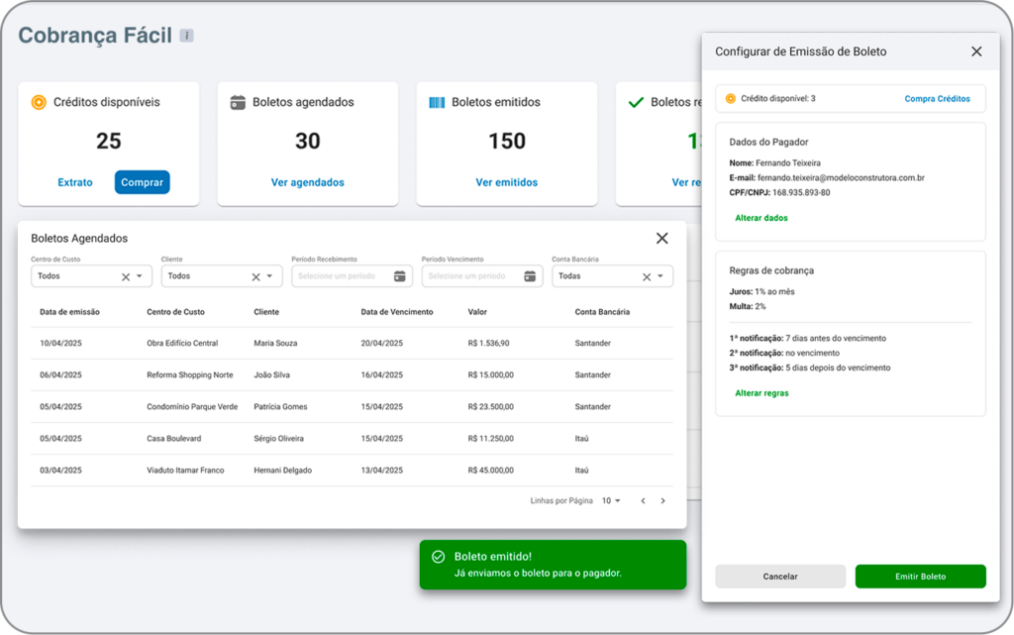The width and height of the screenshot is (1014, 635).
Task: Go to previous page of table
Action: point(643,501)
